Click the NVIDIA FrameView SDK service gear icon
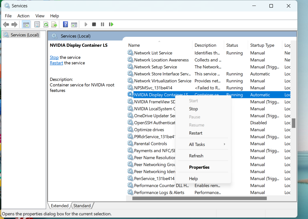The image size is (308, 219). click(130, 102)
